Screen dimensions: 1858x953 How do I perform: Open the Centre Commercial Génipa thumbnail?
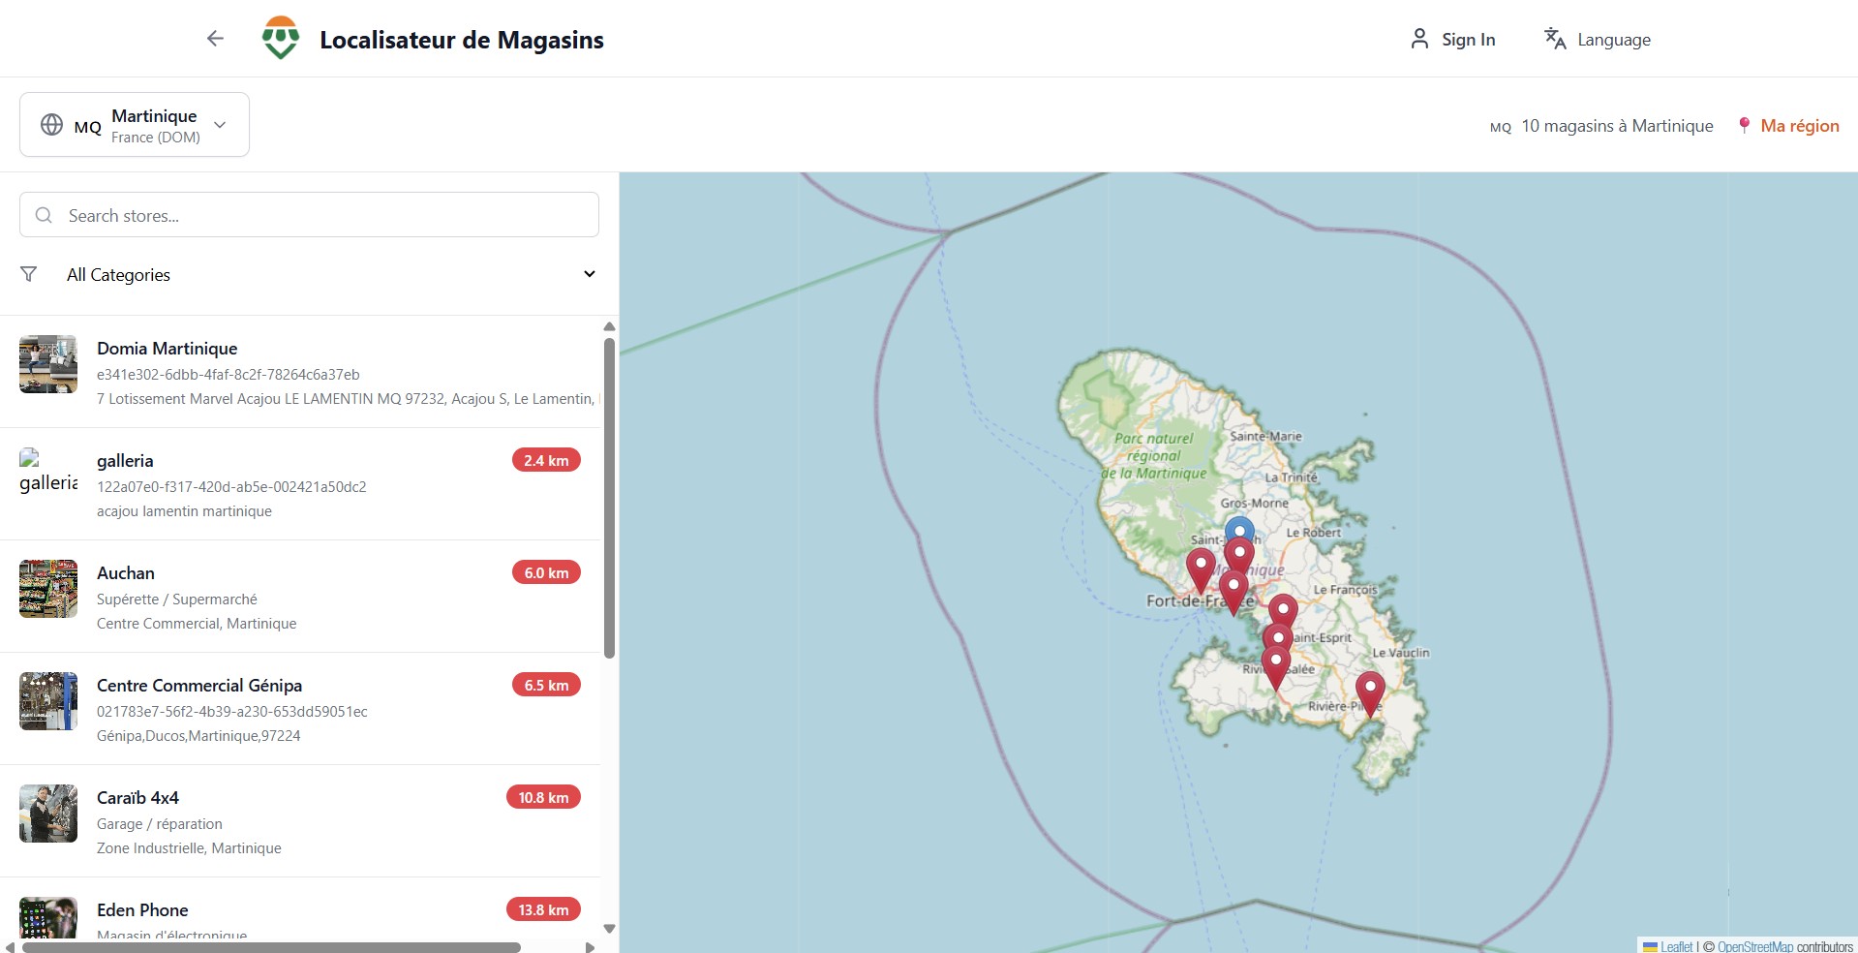[x=48, y=701]
